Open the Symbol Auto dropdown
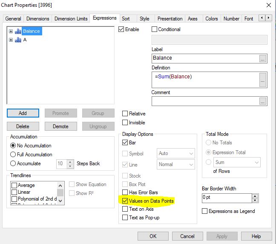The width and height of the screenshot is (276, 244). click(175, 153)
